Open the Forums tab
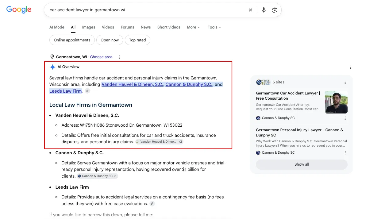385x219 pixels. coord(127,27)
